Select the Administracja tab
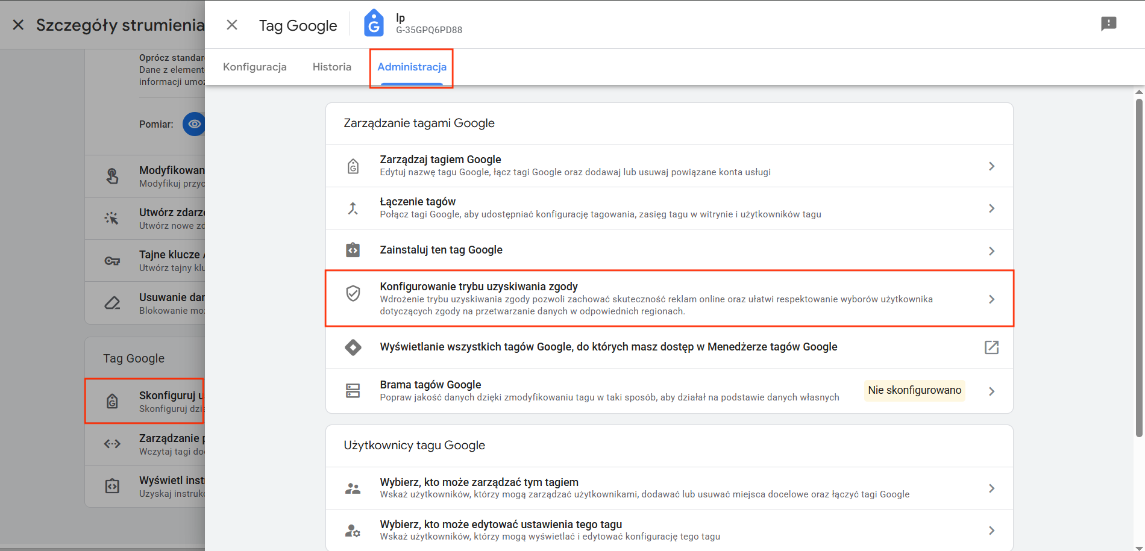 [x=412, y=67]
